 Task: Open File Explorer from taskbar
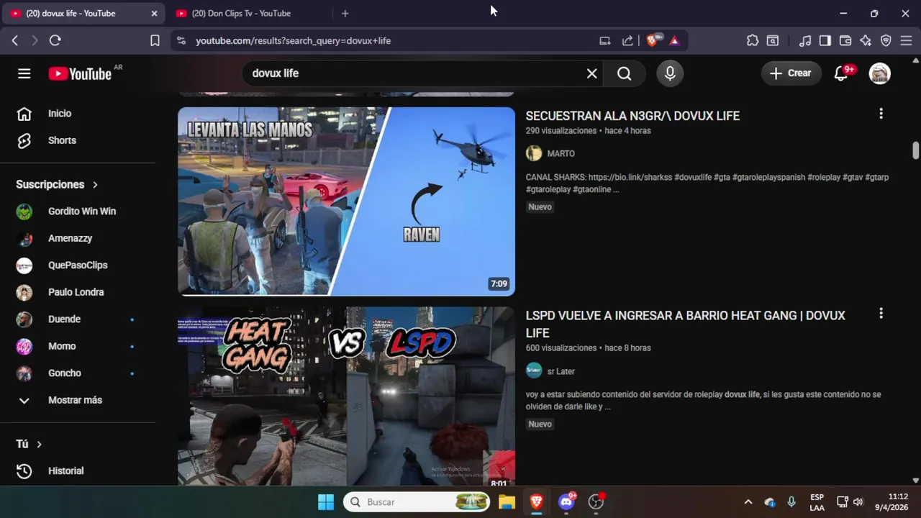tap(507, 501)
